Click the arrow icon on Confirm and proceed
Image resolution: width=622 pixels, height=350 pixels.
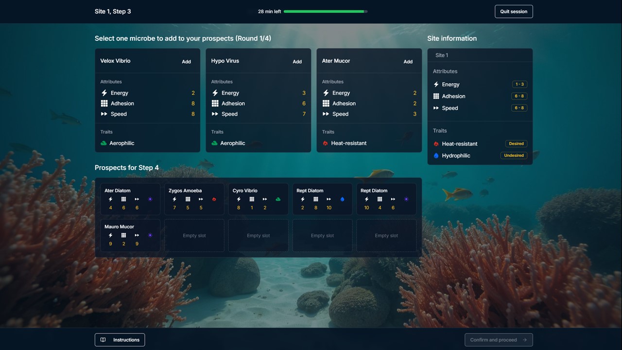525,340
